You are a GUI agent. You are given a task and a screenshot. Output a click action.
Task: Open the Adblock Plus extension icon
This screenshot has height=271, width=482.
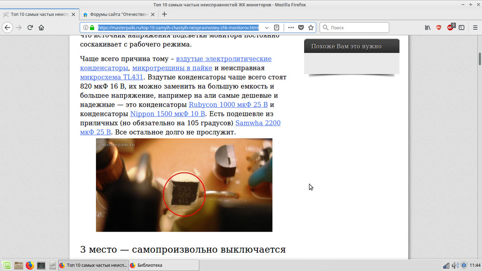(x=450, y=27)
